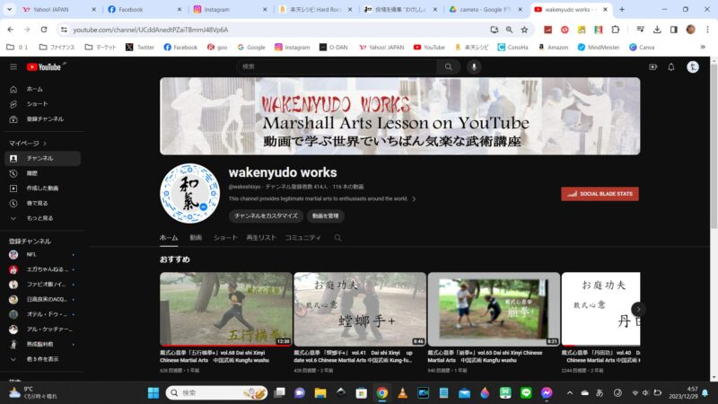Click the browser reload button
The height and width of the screenshot is (404, 718).
[x=44, y=30]
